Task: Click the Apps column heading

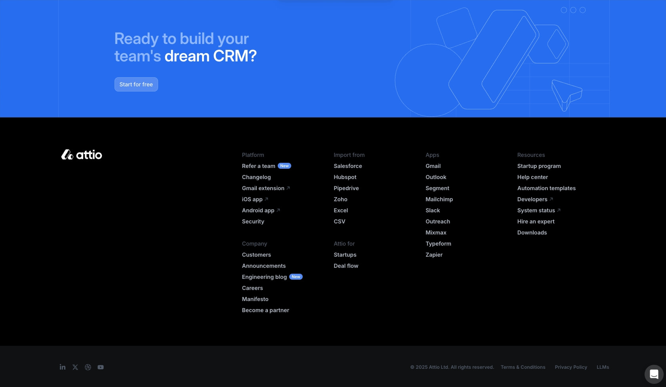Action: click(432, 155)
